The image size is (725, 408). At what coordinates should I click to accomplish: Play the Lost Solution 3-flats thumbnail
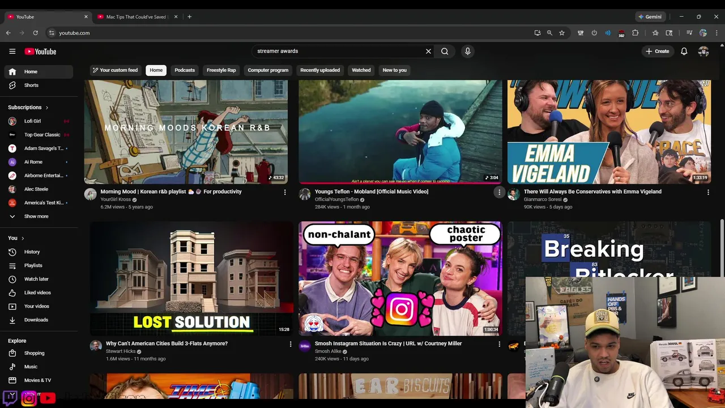click(x=191, y=278)
